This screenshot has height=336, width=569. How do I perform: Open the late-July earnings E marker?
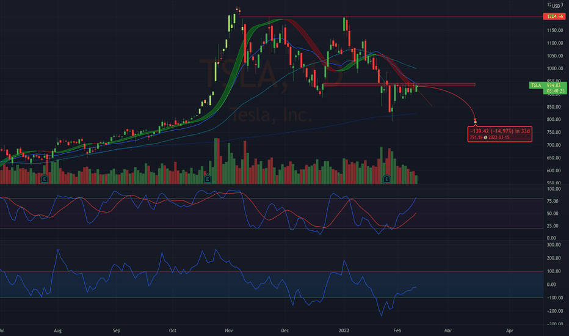point(45,179)
